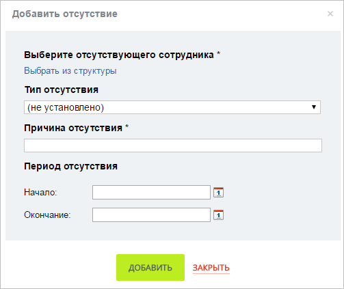This screenshot has height=289, width=344.
Task: Click the Период отсутствия heading
Action: click(x=70, y=166)
